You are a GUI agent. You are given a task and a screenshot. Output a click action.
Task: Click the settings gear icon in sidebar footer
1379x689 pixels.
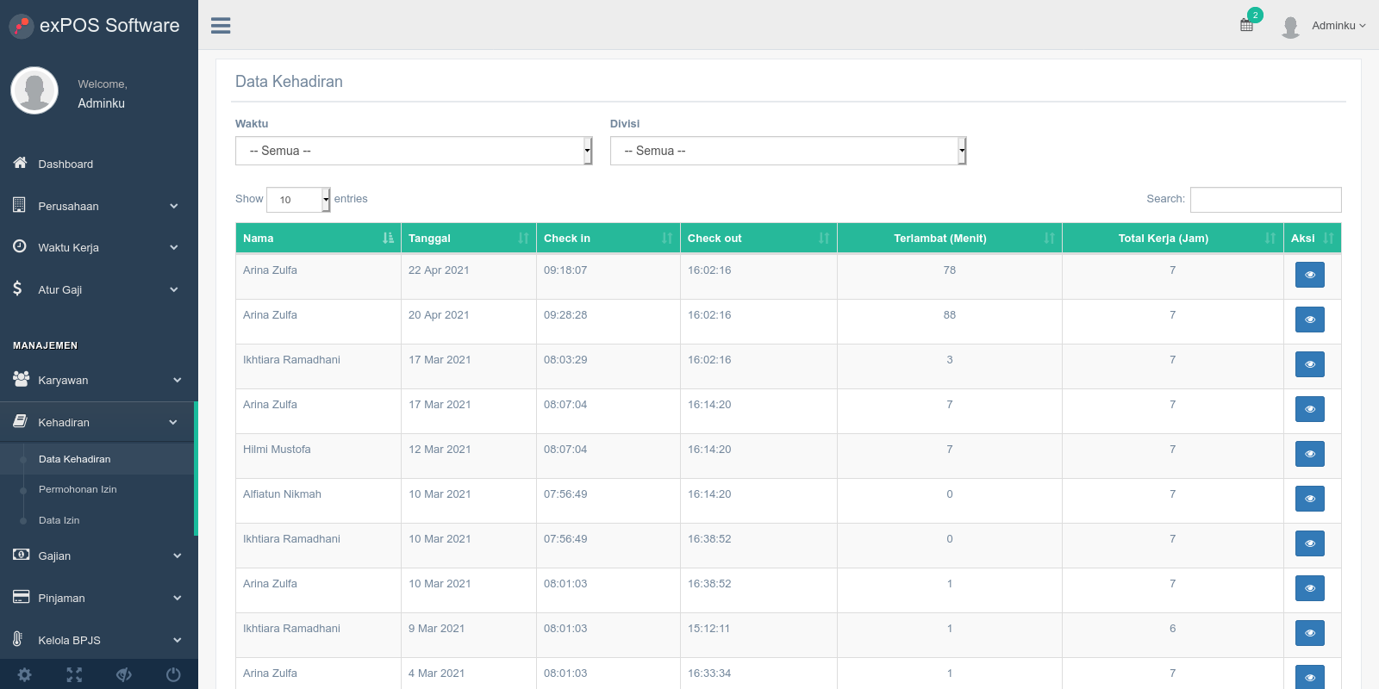[25, 674]
